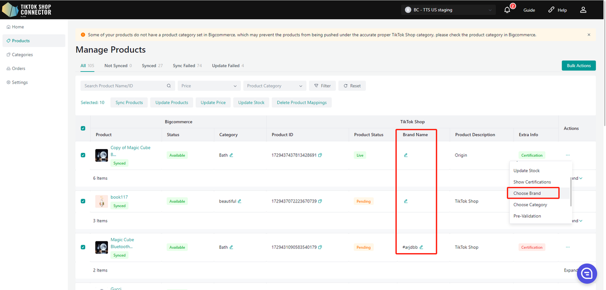The height and width of the screenshot is (290, 606).
Task: Edit the beautiful category pencil icon
Action: (x=240, y=201)
